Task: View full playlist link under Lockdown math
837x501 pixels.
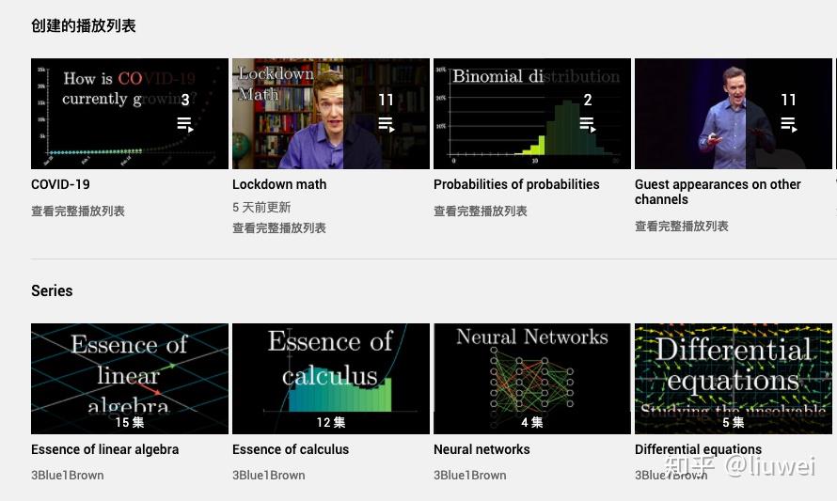Action: [279, 228]
